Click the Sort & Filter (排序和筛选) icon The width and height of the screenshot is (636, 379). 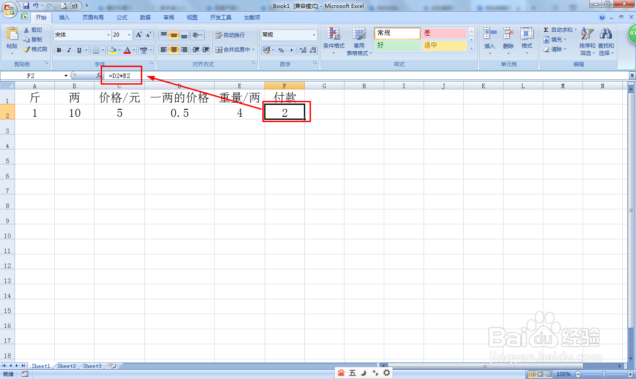click(x=587, y=33)
